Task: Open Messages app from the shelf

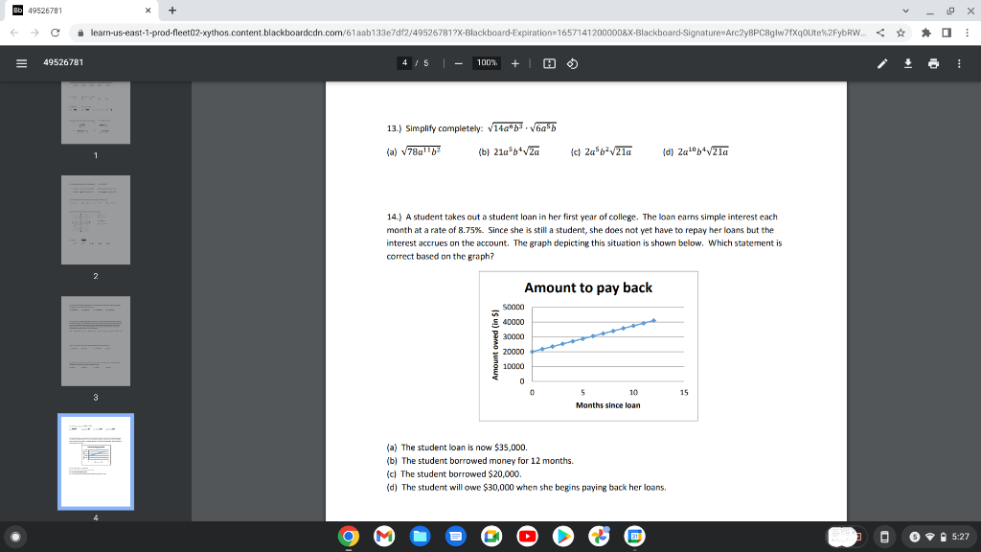Action: 455,537
